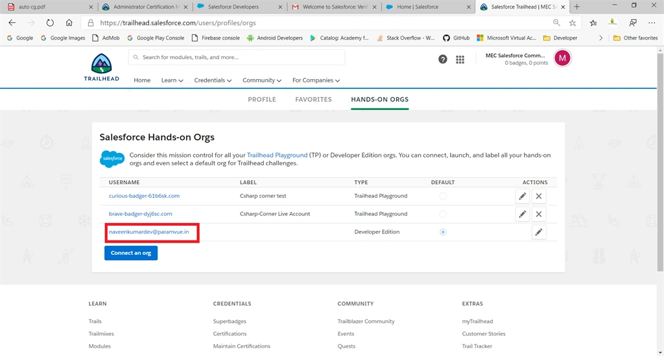This screenshot has height=356, width=664.
Task: Click the Connect an org button
Action: click(131, 253)
